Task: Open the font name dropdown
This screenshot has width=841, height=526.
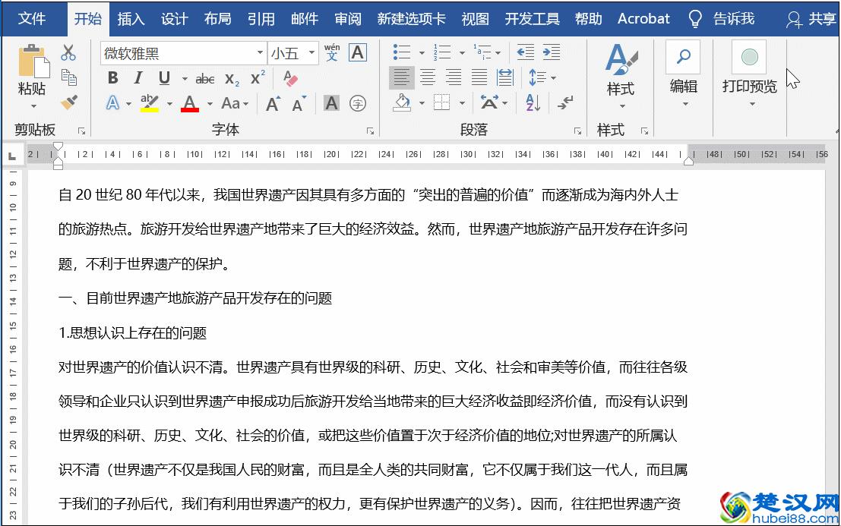Action: click(259, 52)
